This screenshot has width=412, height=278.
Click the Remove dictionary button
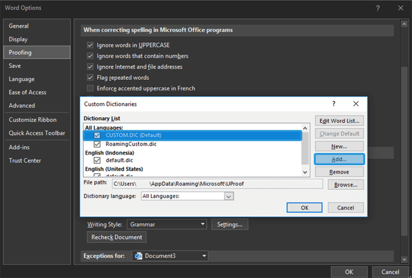[x=339, y=172]
